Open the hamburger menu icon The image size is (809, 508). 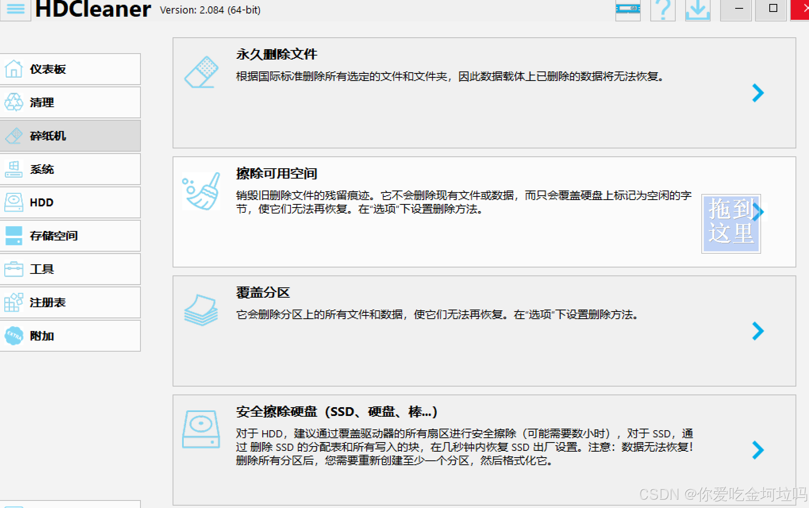point(15,9)
